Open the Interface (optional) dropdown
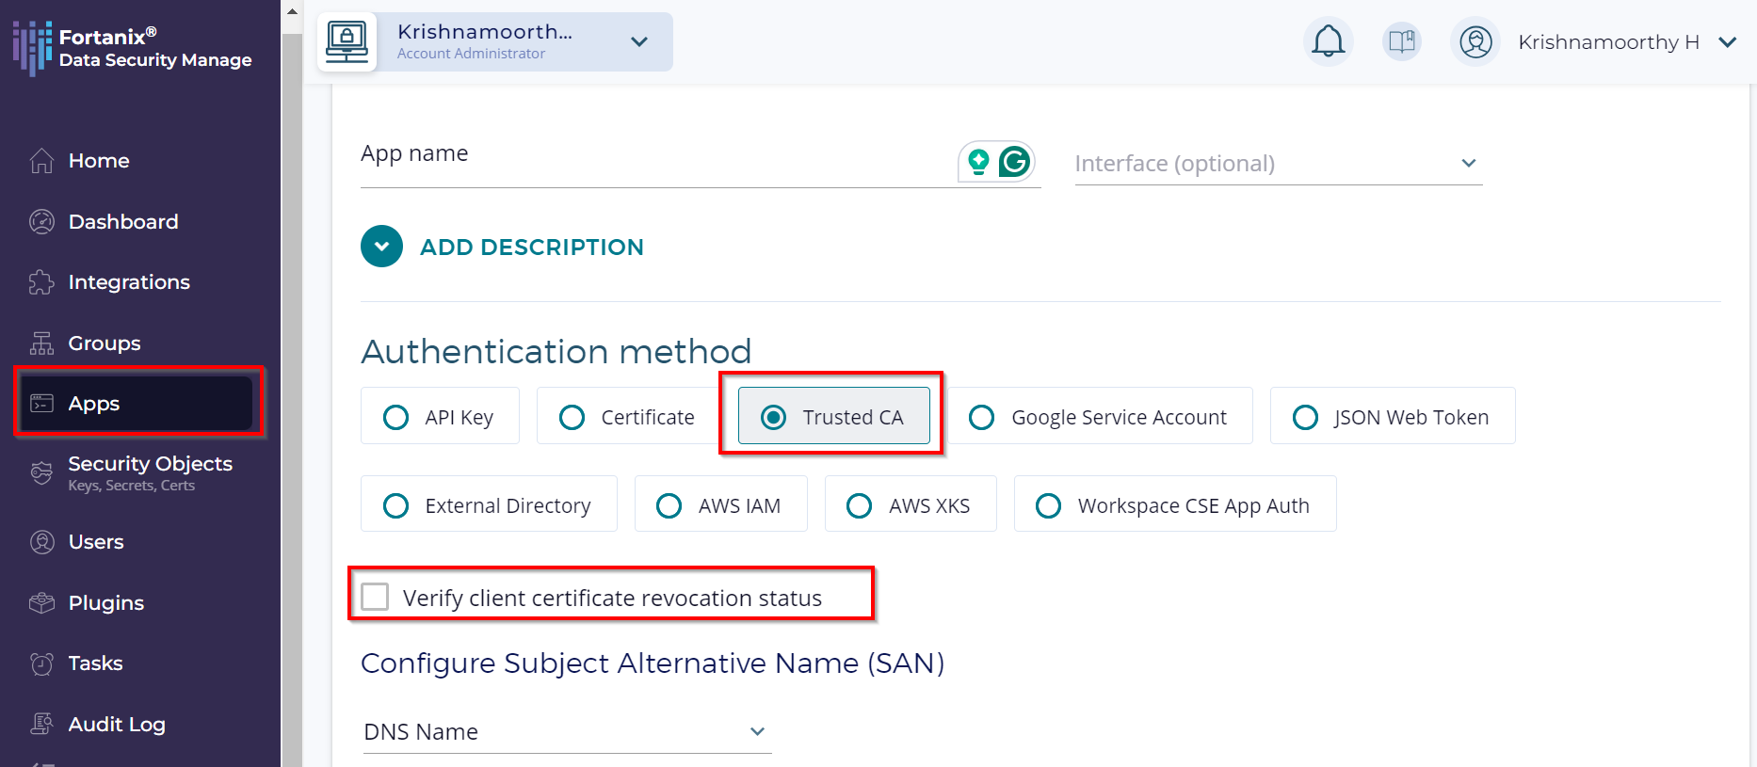1757x767 pixels. 1278,164
